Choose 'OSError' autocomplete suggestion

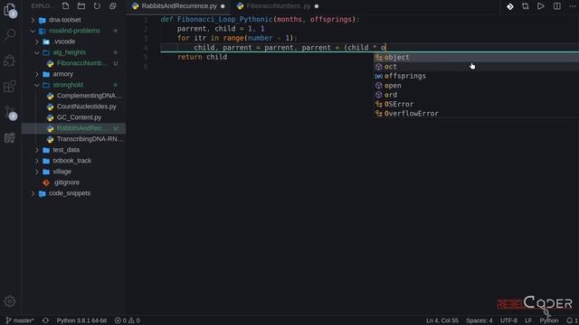(477, 105)
